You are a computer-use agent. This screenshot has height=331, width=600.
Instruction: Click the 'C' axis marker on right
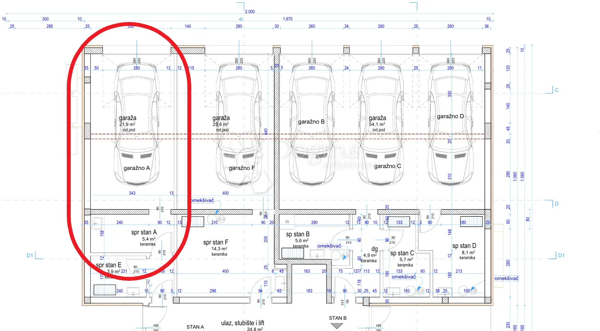(557, 90)
